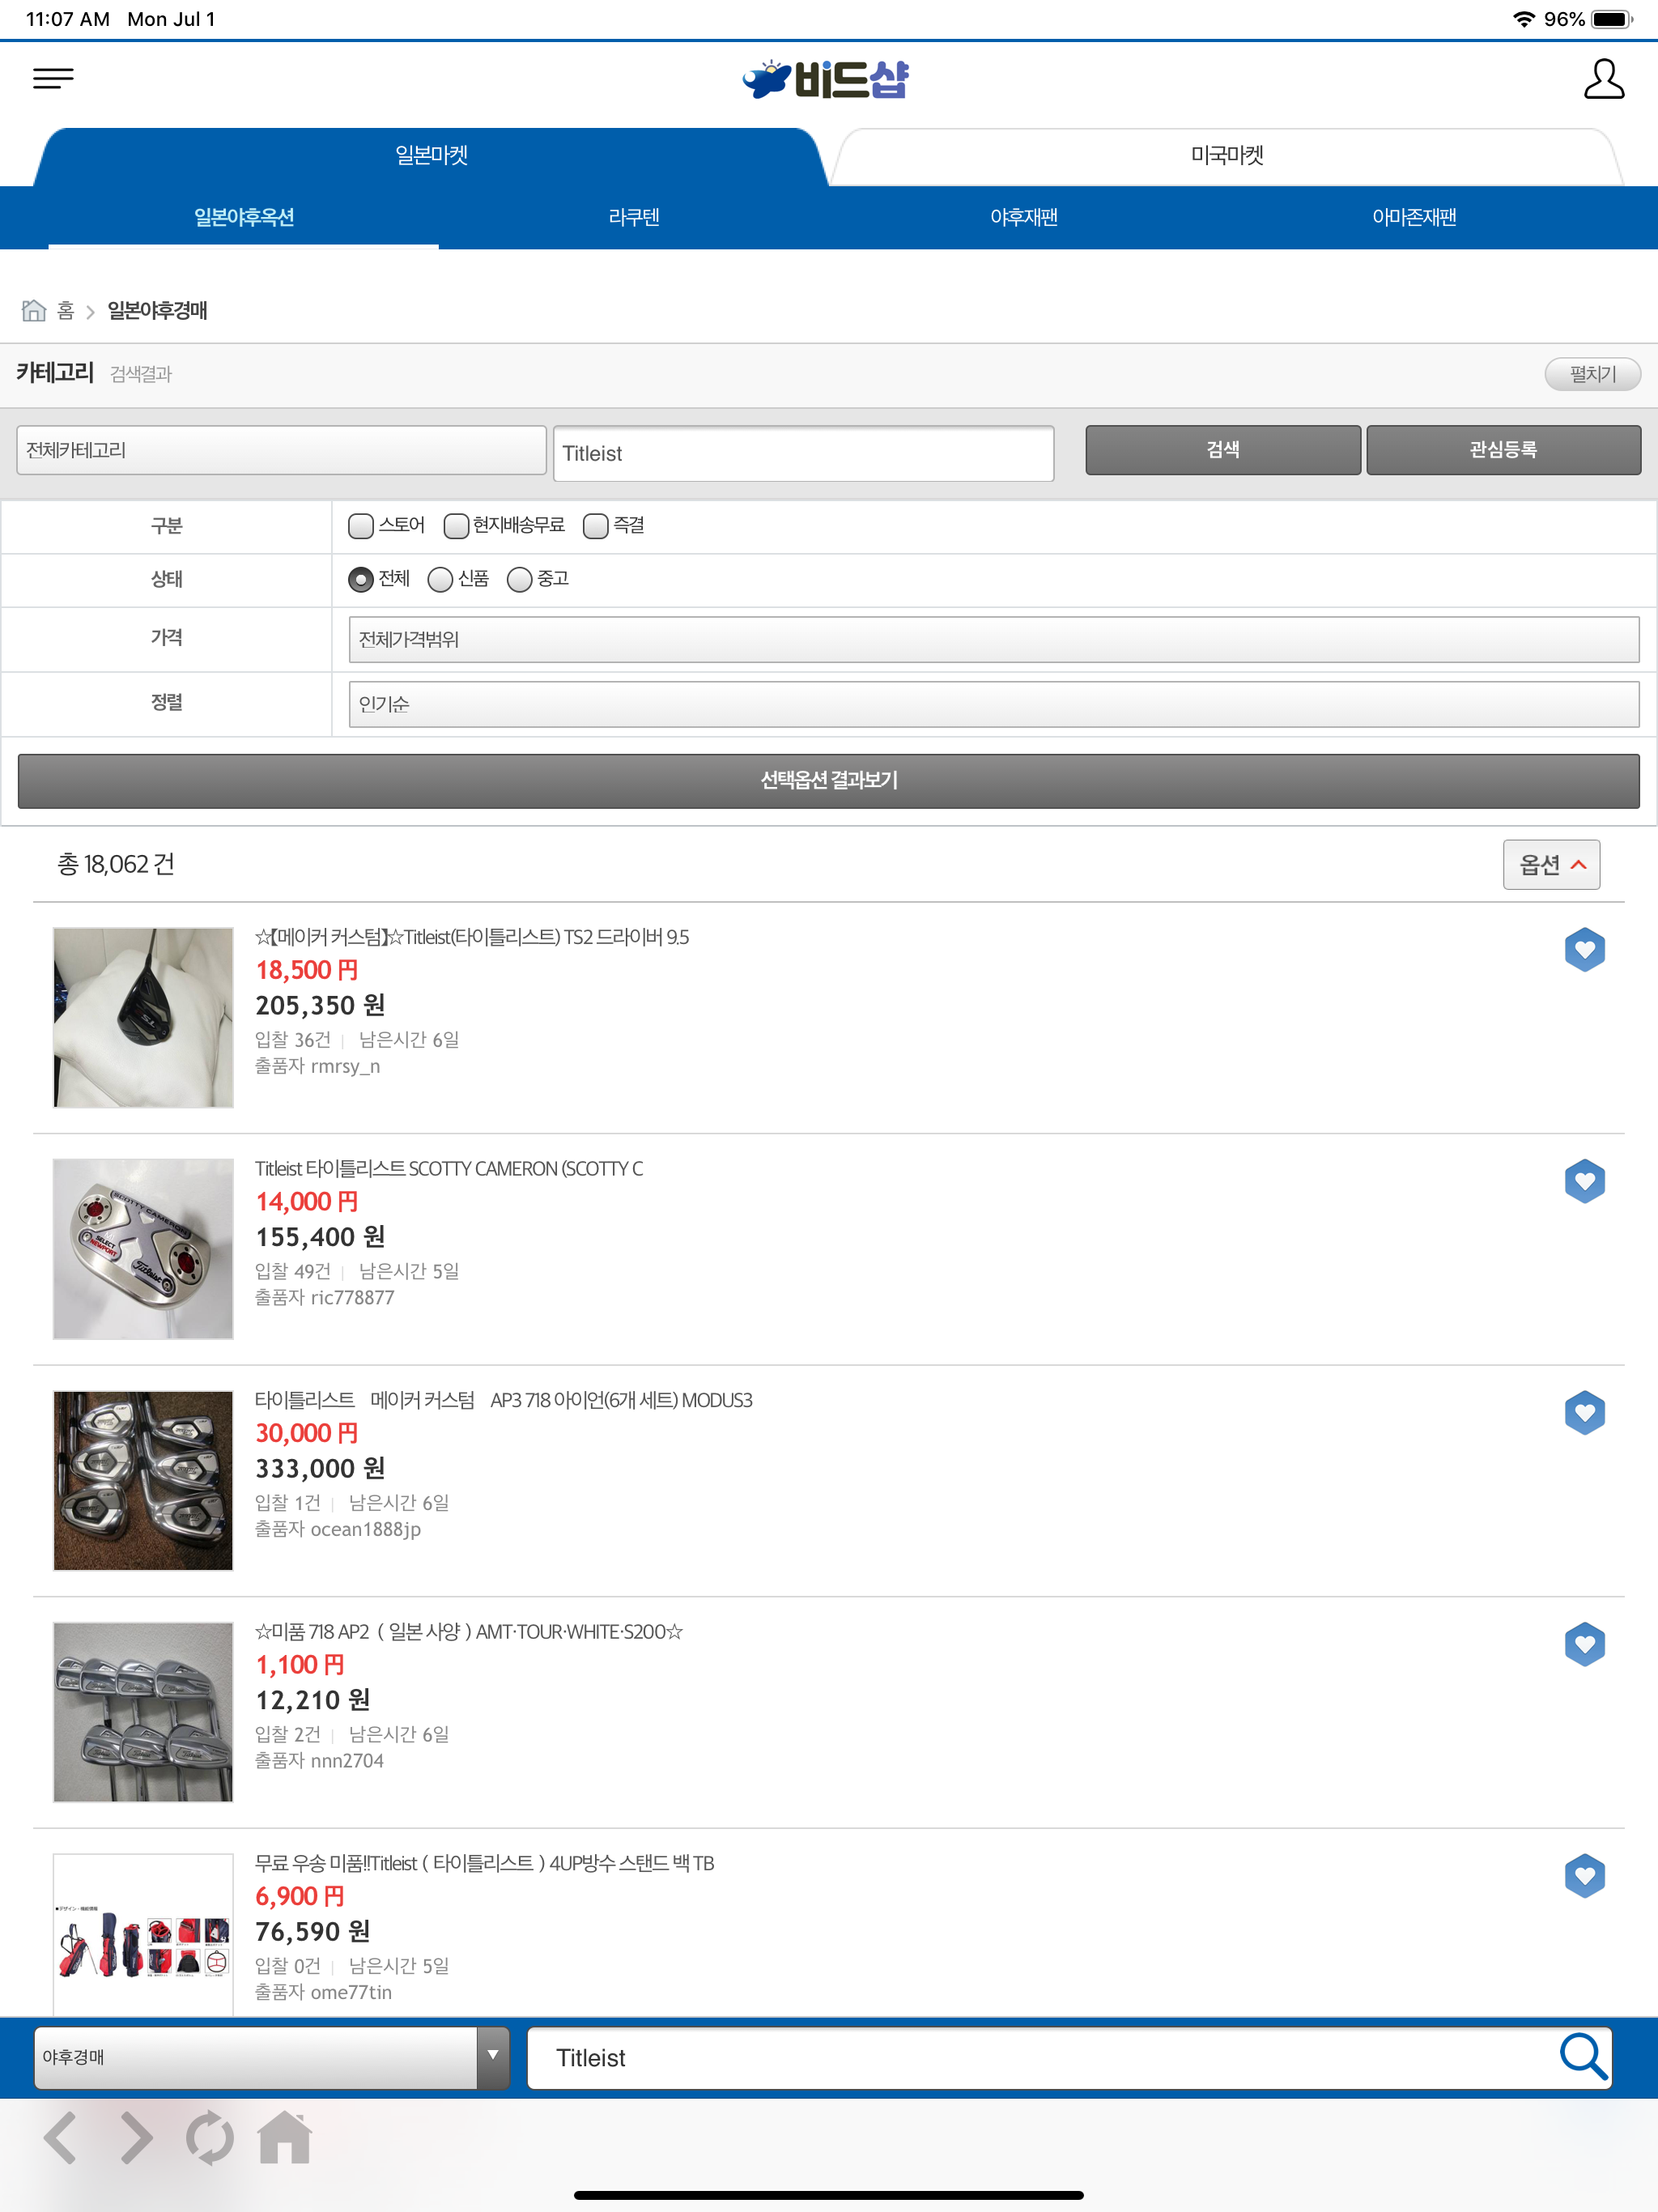Open the 전체카테고리 dropdown

[281, 450]
